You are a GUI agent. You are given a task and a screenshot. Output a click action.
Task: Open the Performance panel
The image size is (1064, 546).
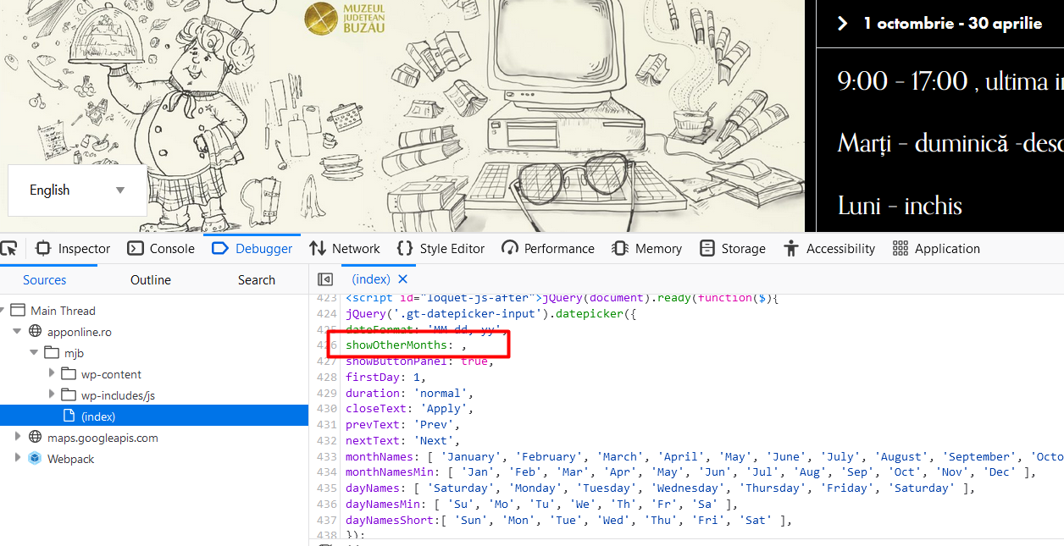pos(548,248)
